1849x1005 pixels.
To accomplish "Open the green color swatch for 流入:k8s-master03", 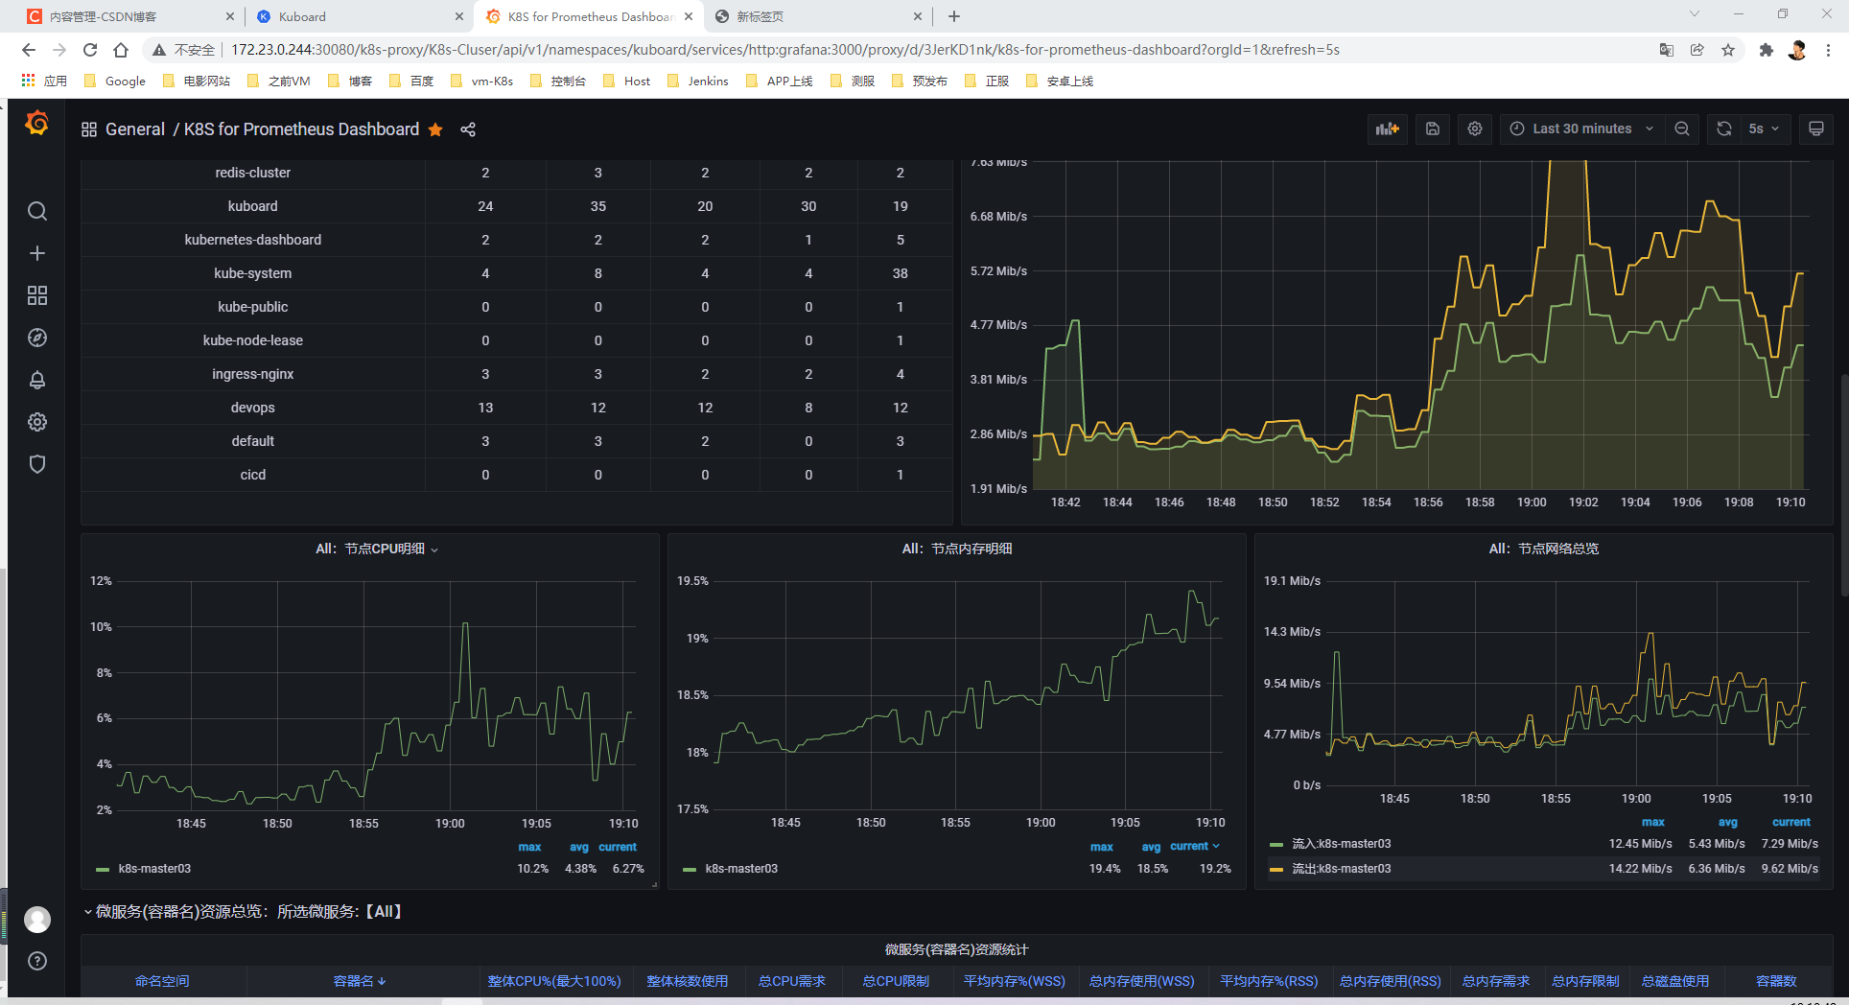I will pos(1276,845).
